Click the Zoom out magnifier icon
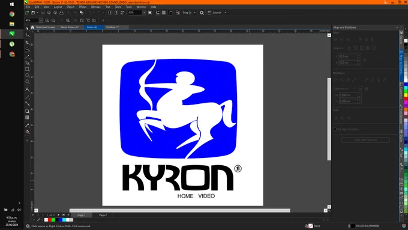The image size is (408, 230). coord(53,20)
